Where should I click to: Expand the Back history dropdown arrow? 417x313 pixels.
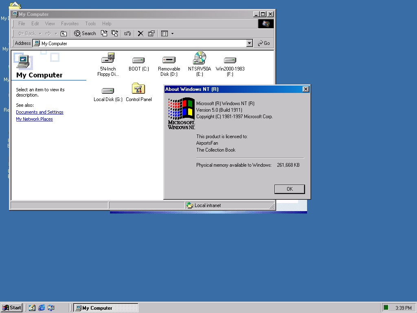(x=40, y=33)
